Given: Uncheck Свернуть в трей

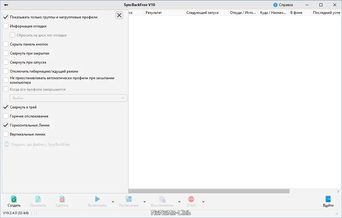Looking at the screenshot, I should tap(6, 107).
